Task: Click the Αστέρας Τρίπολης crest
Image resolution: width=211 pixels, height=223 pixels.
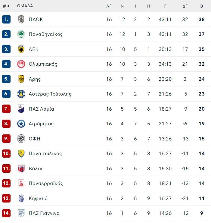Action: point(21,94)
